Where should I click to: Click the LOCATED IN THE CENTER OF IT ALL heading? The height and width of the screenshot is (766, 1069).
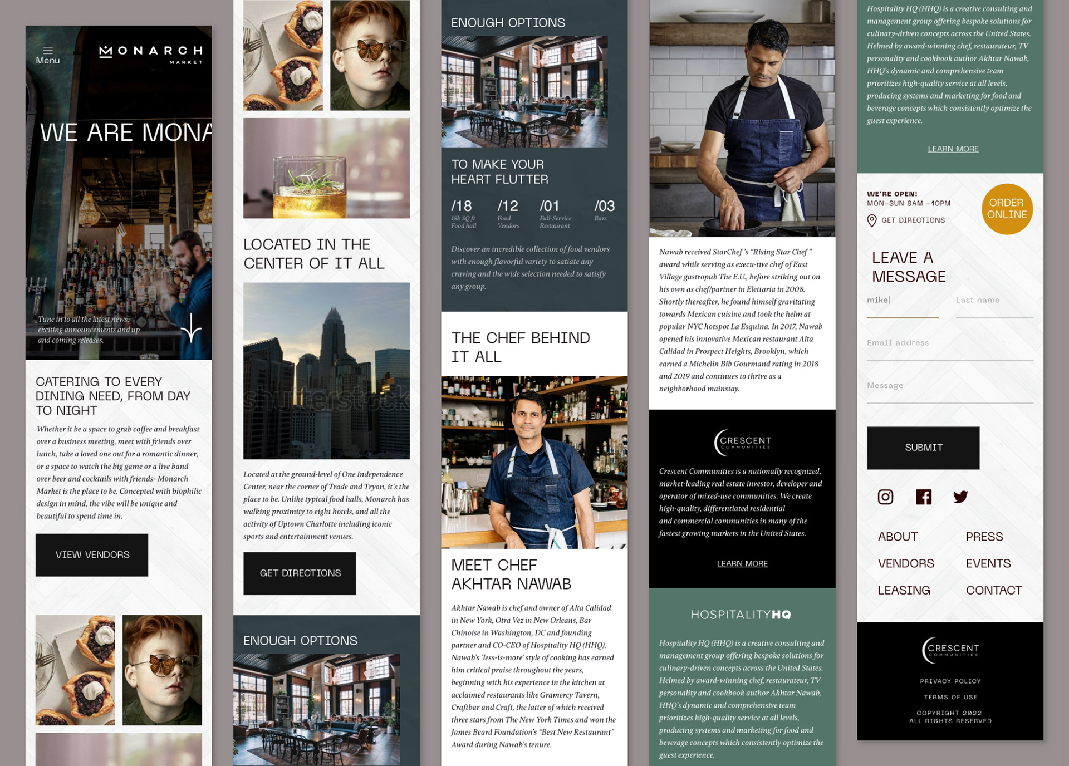pos(314,254)
